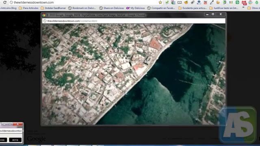This screenshot has width=260, height=146.
Task: Click the yellow face extension icon
Action: [x=218, y=2]
